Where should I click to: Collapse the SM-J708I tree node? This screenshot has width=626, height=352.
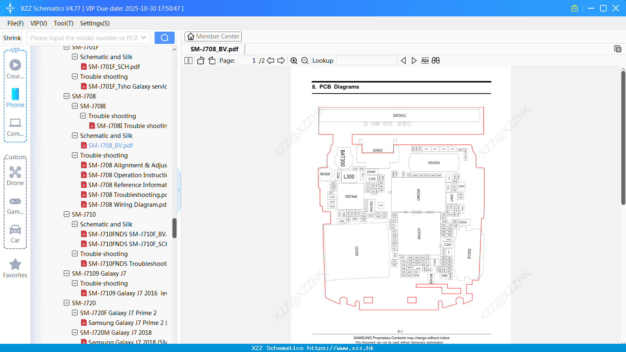(x=75, y=106)
